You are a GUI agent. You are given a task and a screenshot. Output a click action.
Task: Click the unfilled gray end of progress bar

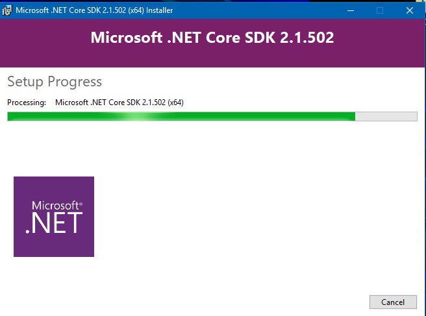pos(386,116)
